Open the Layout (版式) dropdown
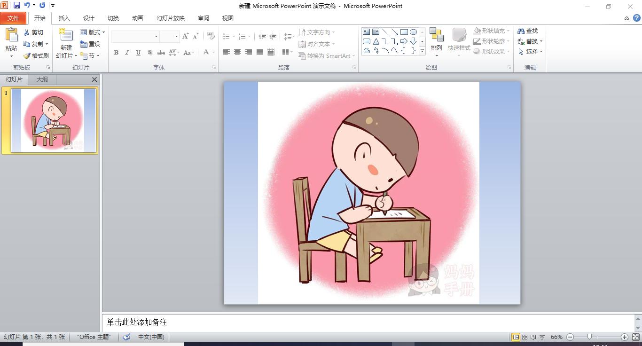642x346 pixels. click(x=92, y=31)
